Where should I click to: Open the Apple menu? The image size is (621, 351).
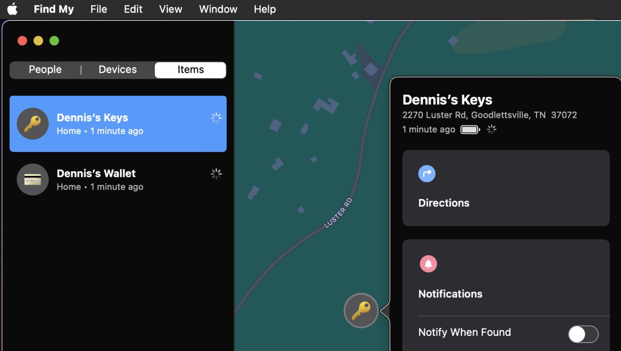(12, 9)
